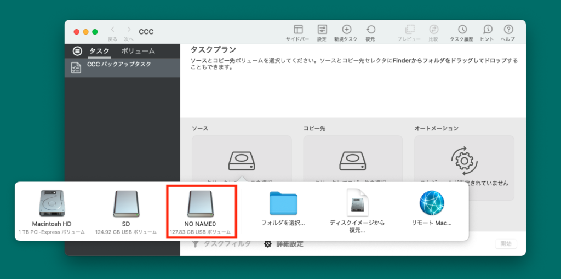The width and height of the screenshot is (561, 279).
Task: Select ディスクイメージから復元... option
Action: coord(357,211)
